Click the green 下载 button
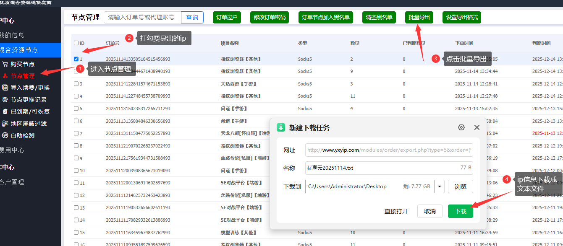The image size is (563, 246). [x=460, y=211]
